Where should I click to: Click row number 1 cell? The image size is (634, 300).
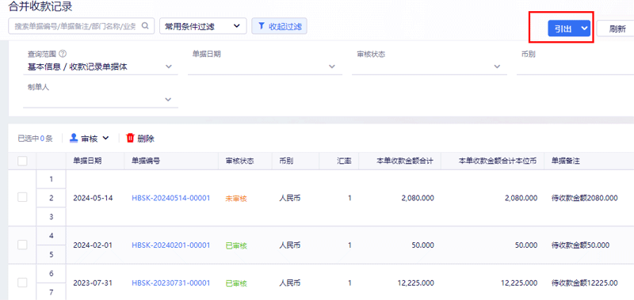pyautogui.click(x=52, y=179)
